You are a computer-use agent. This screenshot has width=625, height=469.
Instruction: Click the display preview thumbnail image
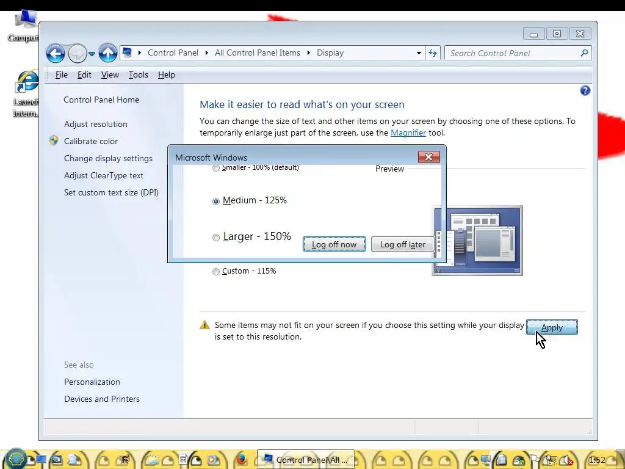pyautogui.click(x=477, y=241)
